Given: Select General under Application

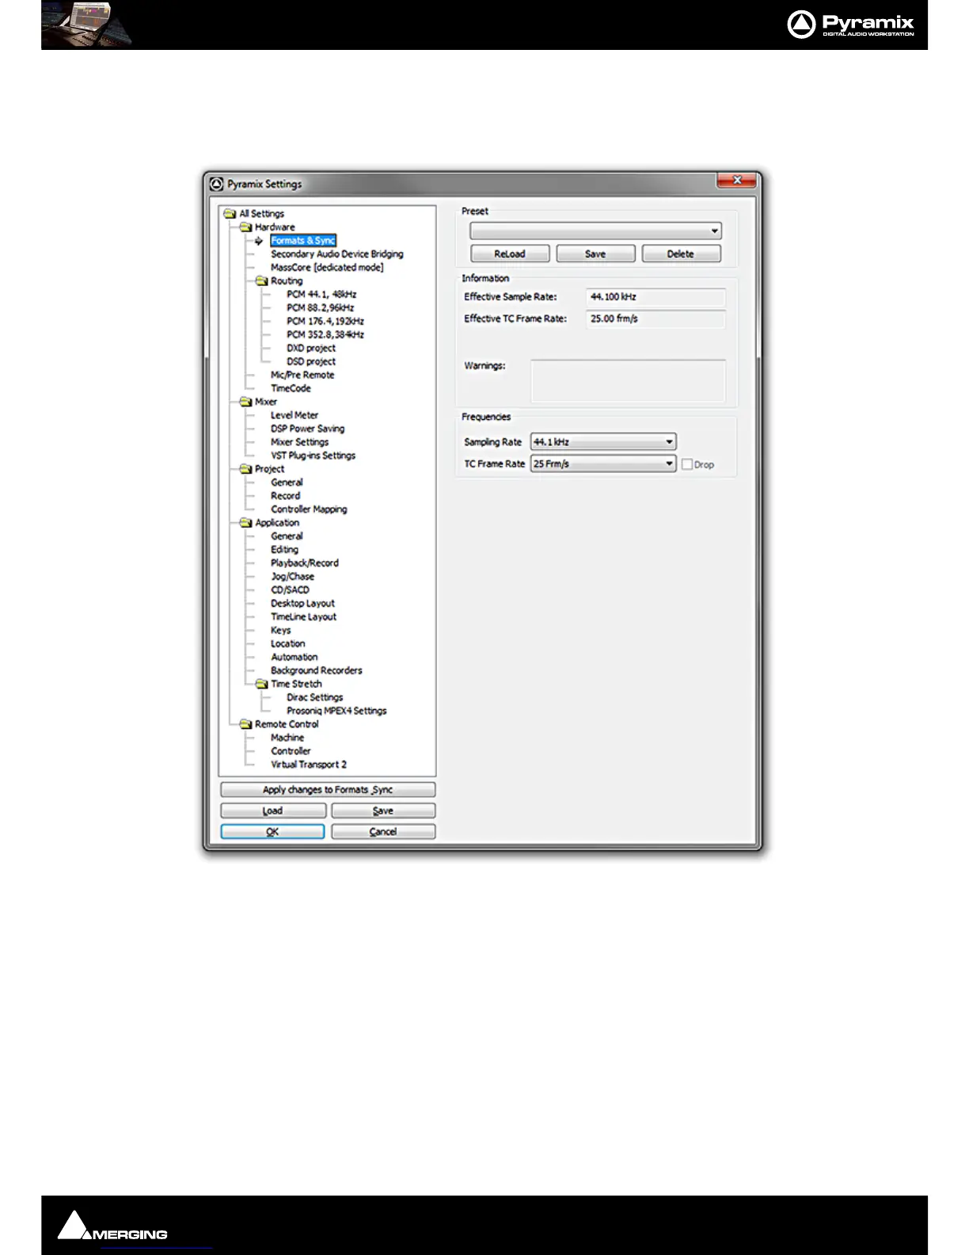Looking at the screenshot, I should 287,537.
